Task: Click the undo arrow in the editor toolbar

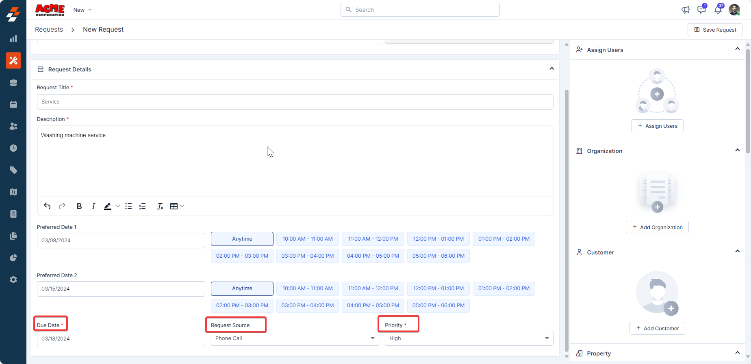Action: [47, 206]
